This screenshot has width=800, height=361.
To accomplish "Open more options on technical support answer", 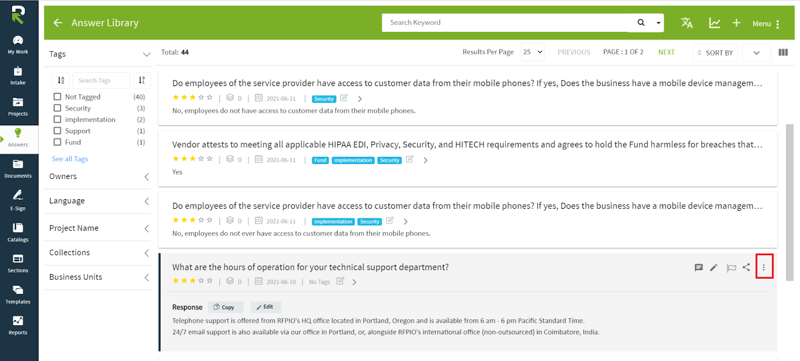I will (x=763, y=268).
